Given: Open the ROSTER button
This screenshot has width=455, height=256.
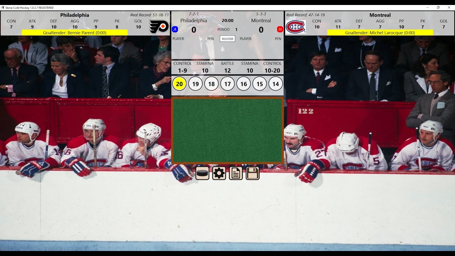Looking at the screenshot, I should (227, 39).
